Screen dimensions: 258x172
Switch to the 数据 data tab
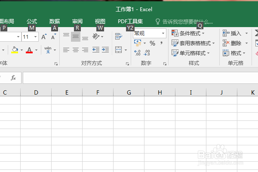[x=55, y=21]
